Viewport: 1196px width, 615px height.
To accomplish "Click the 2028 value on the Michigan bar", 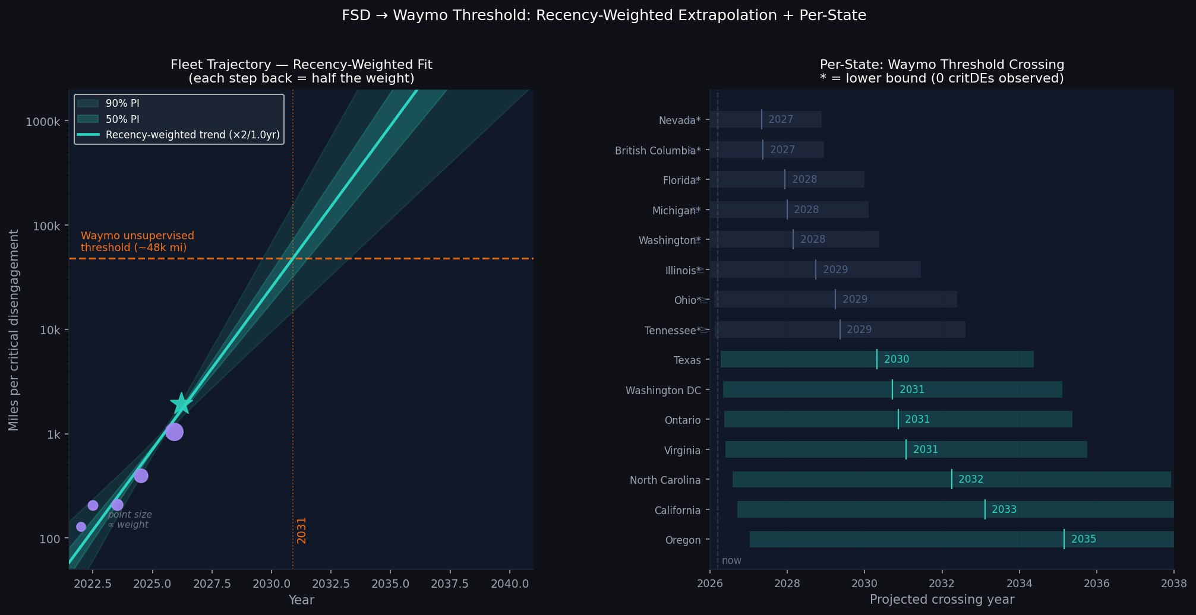I will (x=806, y=210).
